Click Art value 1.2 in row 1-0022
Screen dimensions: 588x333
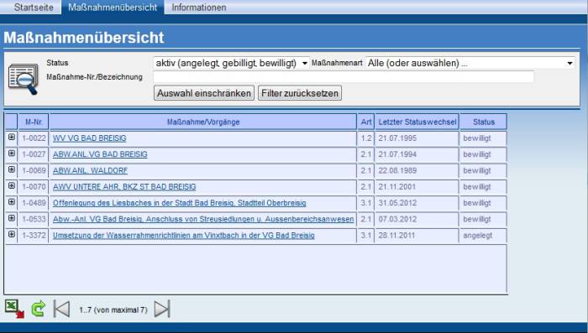click(x=366, y=138)
